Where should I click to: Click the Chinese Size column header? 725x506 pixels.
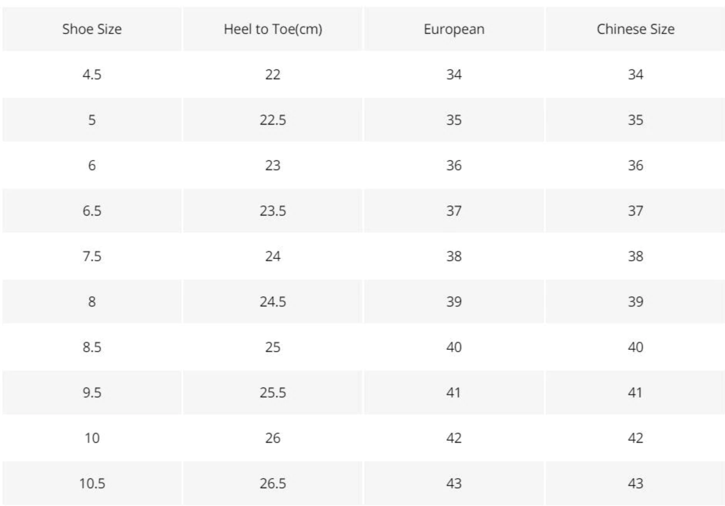click(x=635, y=29)
